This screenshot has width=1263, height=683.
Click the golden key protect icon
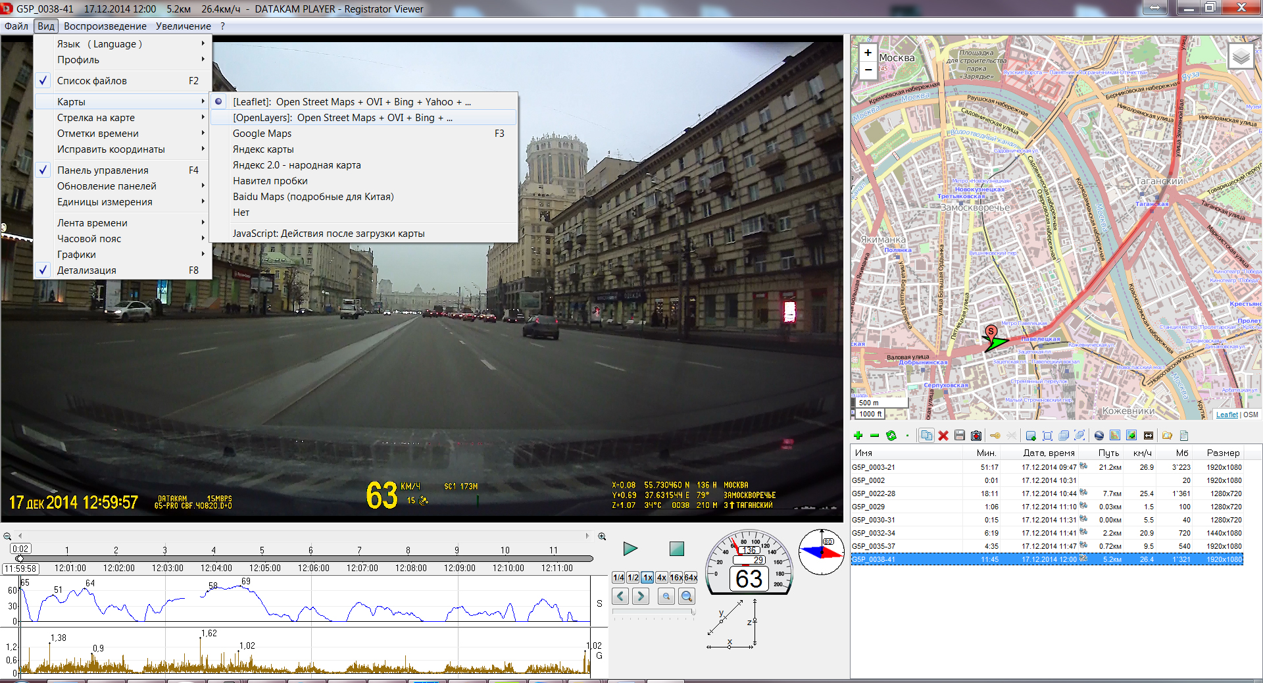tap(995, 436)
